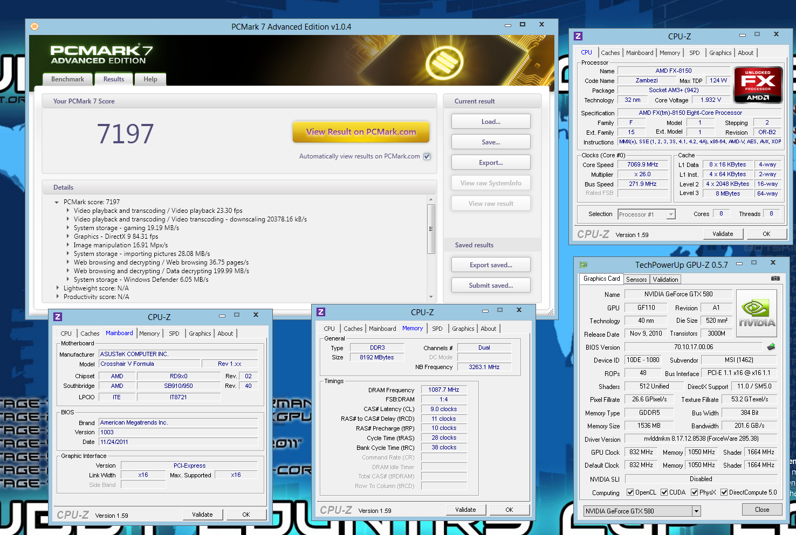Open the PCMark Help tab
The width and height of the screenshot is (796, 535).
pos(150,79)
